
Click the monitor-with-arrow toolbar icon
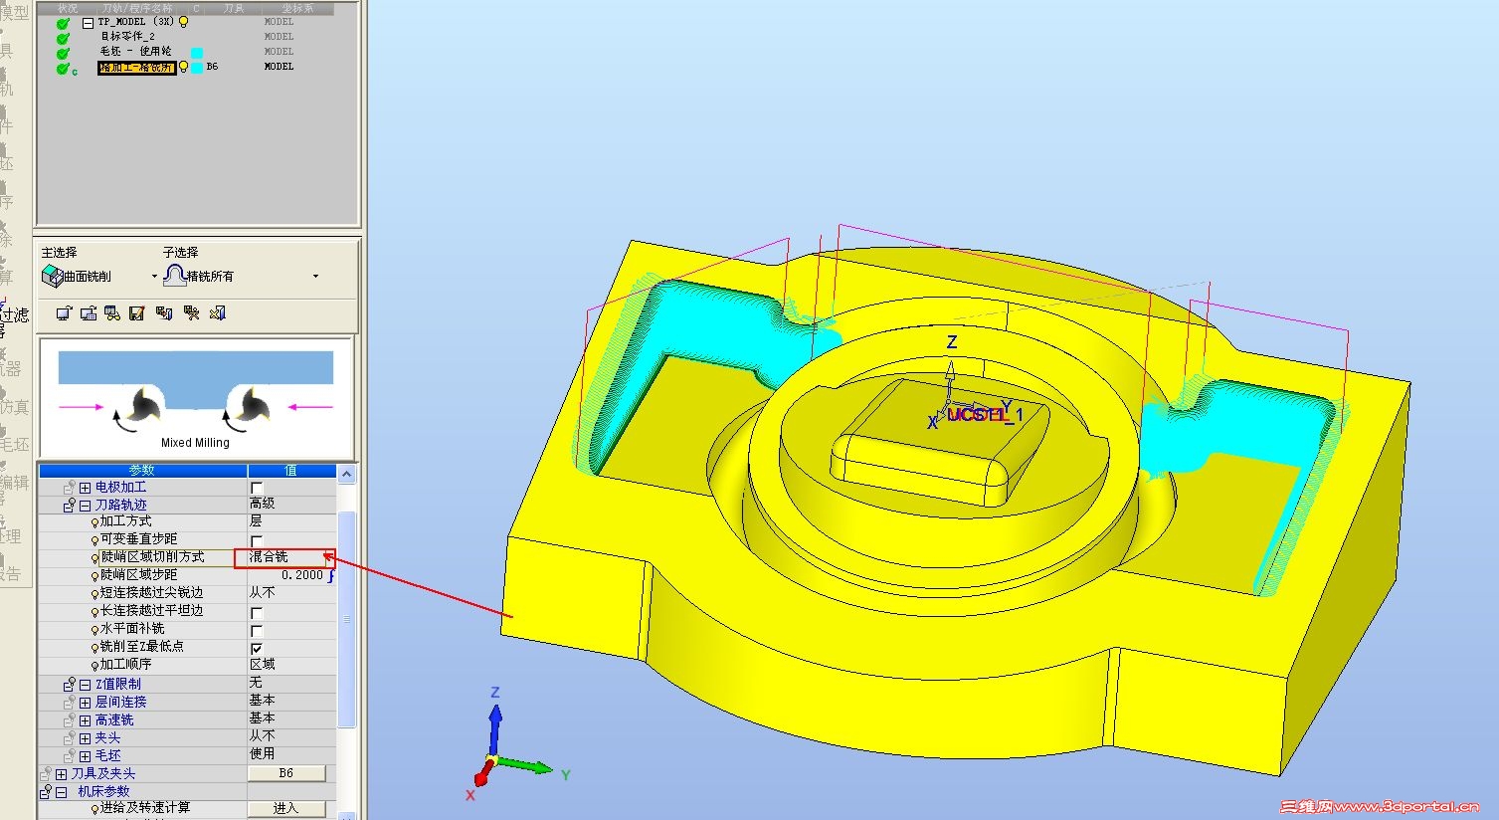point(64,313)
